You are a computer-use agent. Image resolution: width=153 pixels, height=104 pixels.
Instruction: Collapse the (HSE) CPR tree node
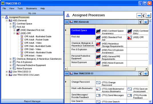14,33
